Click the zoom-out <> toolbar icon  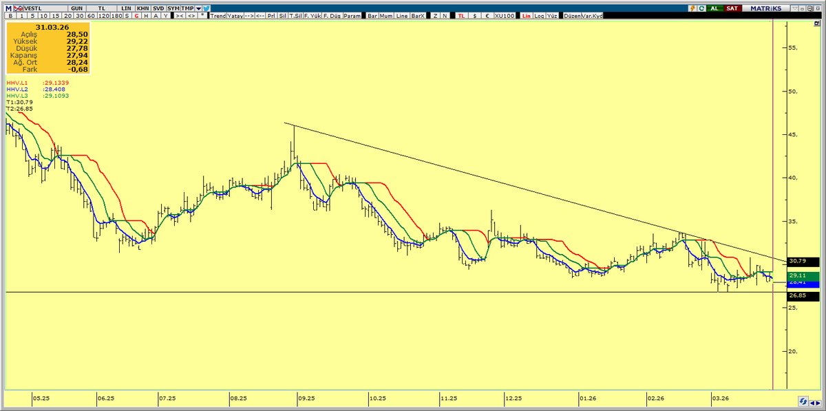[191, 15]
